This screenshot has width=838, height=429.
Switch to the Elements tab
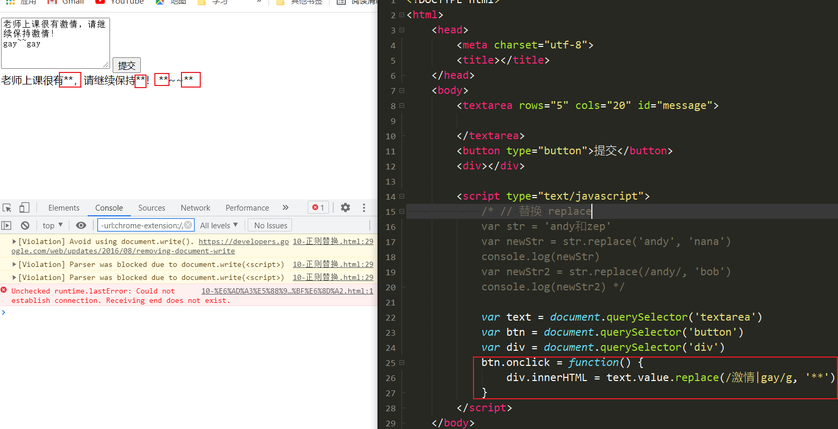(64, 207)
